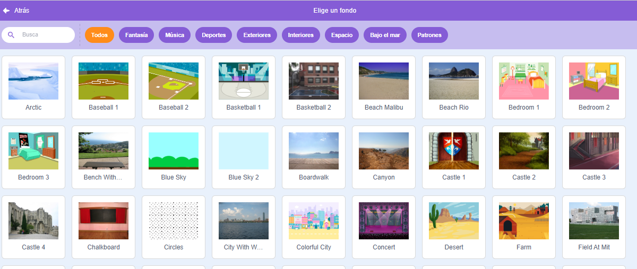The height and width of the screenshot is (269, 637).
Task: Show Bajo el mar backdrops
Action: click(x=385, y=35)
